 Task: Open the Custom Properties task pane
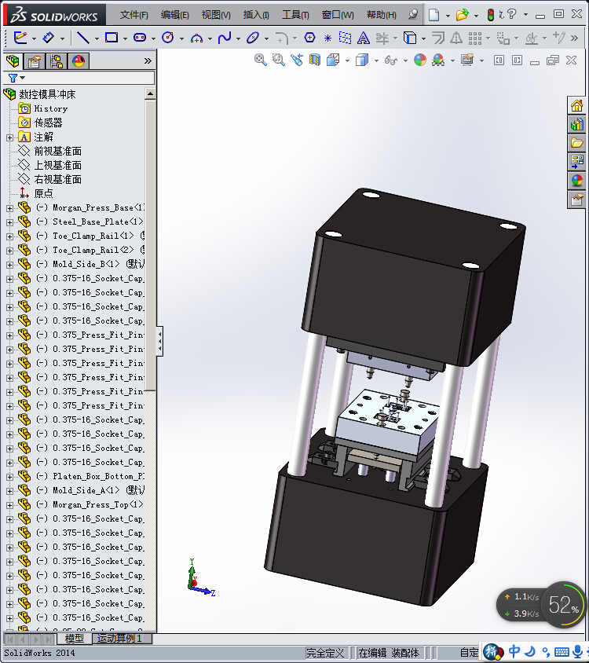pyautogui.click(x=576, y=200)
